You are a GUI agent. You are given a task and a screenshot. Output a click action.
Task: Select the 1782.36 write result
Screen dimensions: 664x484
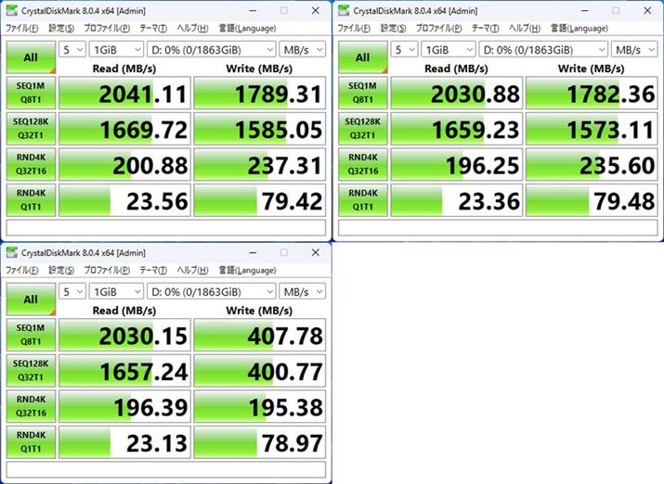click(x=592, y=93)
